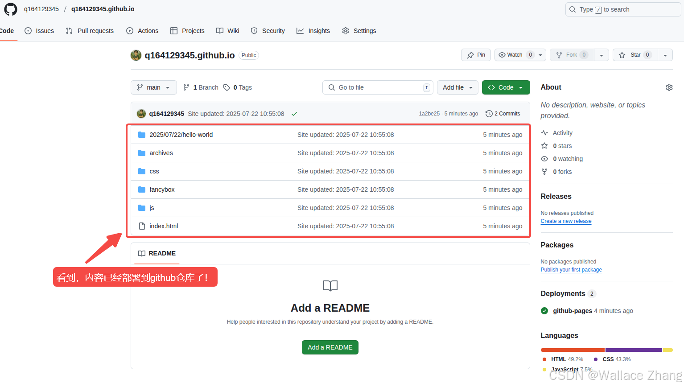Open the 2025/07/22/hello-world folder

181,135
